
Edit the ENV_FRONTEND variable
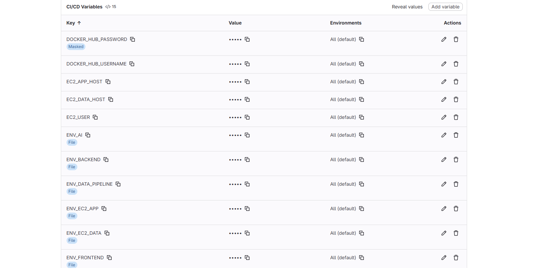click(x=444, y=258)
